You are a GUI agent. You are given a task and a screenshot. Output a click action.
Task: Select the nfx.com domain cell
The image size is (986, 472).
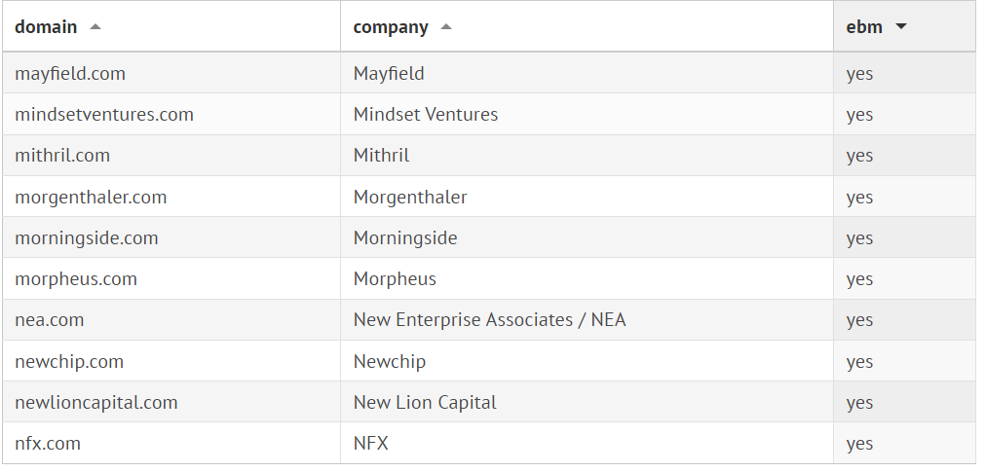coord(48,444)
